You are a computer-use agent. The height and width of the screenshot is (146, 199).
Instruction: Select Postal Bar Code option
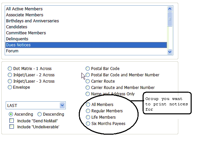coord(87,69)
